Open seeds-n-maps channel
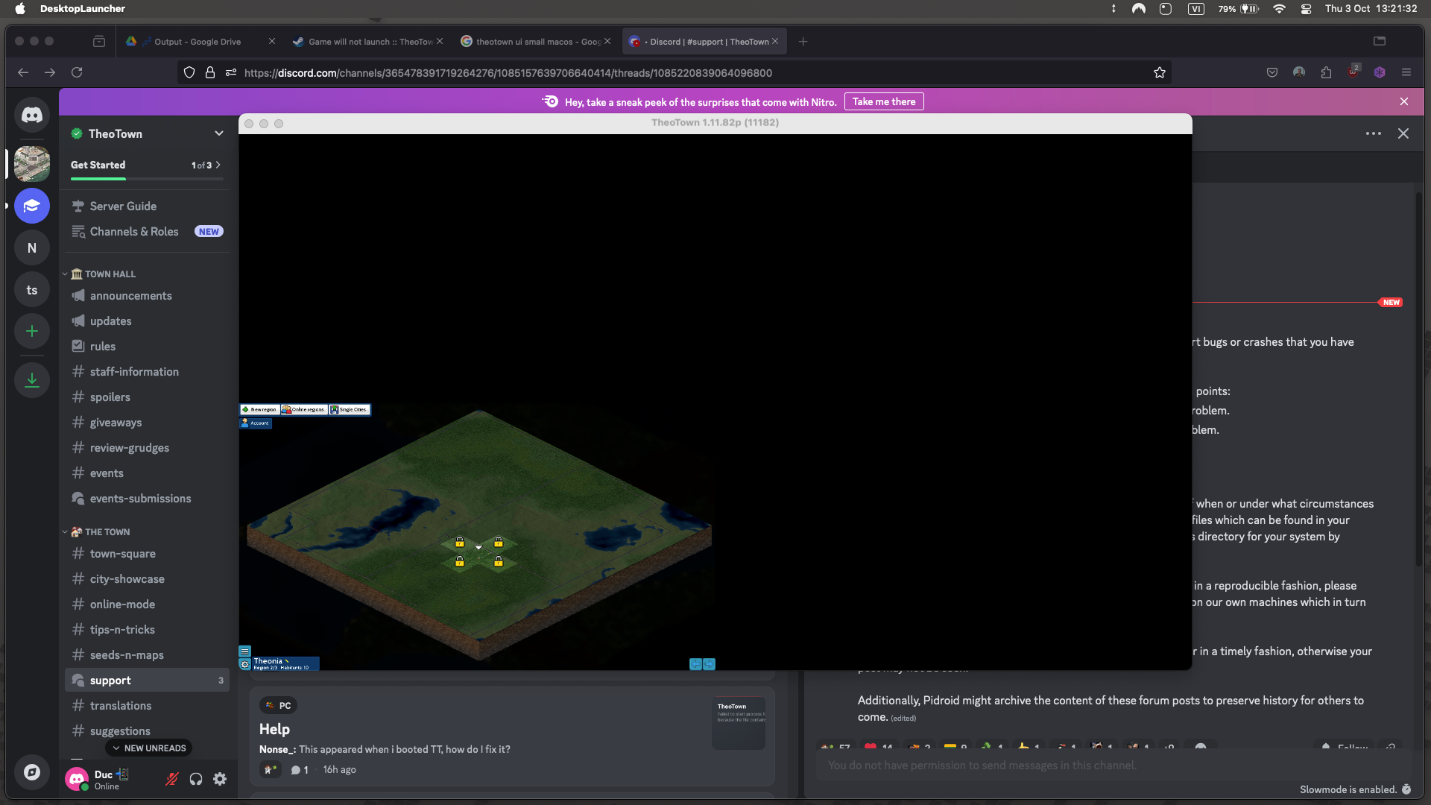 tap(147, 654)
